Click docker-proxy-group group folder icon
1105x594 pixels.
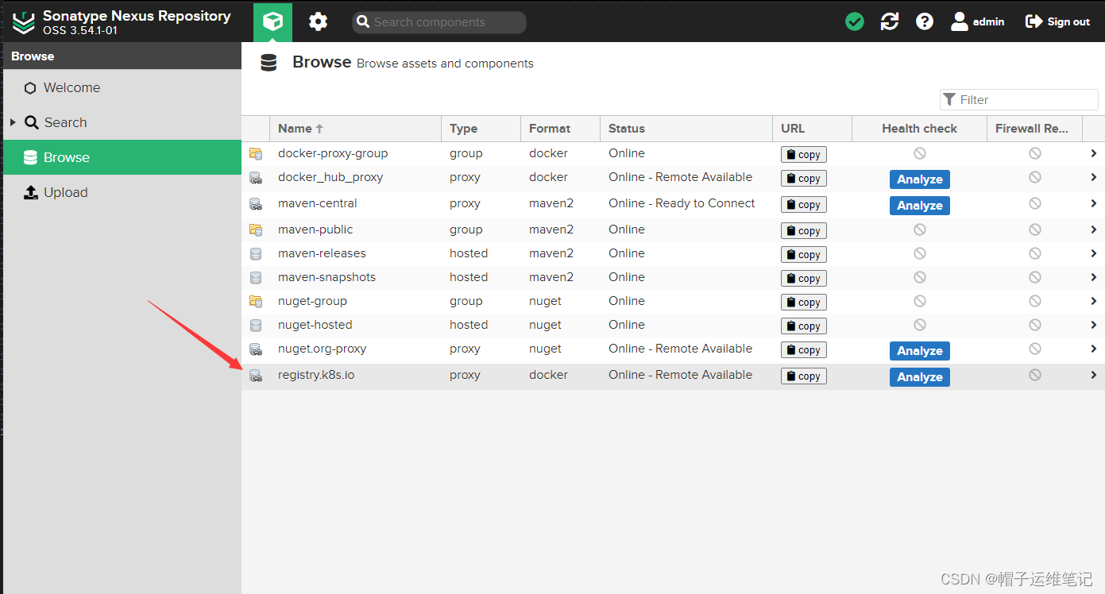tap(255, 153)
